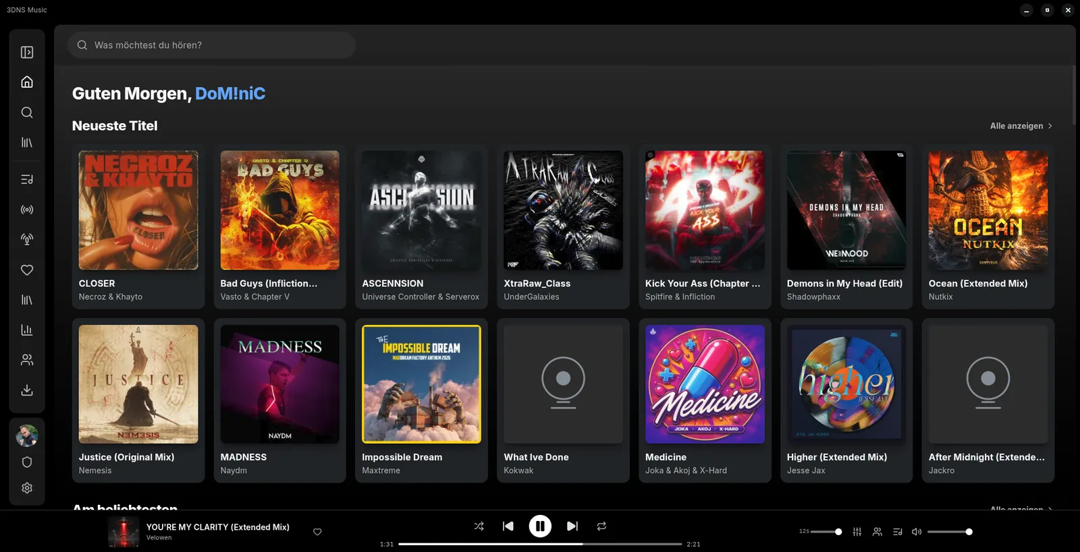Open the Medicine cover art
The image size is (1080, 552).
point(705,384)
